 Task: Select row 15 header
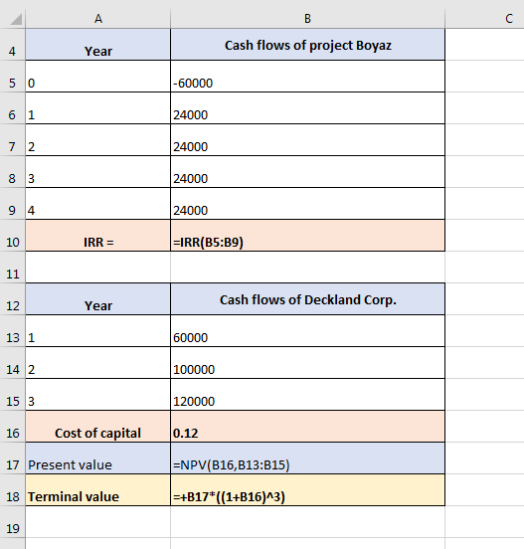13,395
